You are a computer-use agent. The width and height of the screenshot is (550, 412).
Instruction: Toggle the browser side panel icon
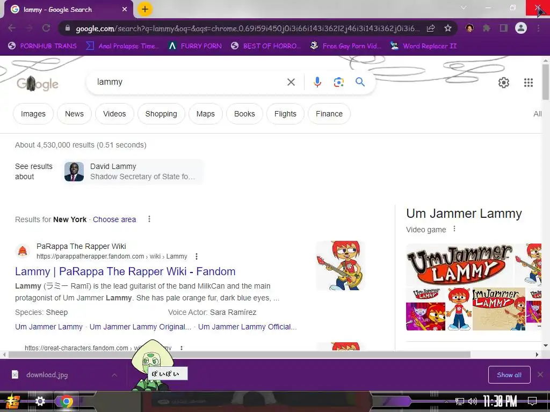pyautogui.click(x=504, y=28)
